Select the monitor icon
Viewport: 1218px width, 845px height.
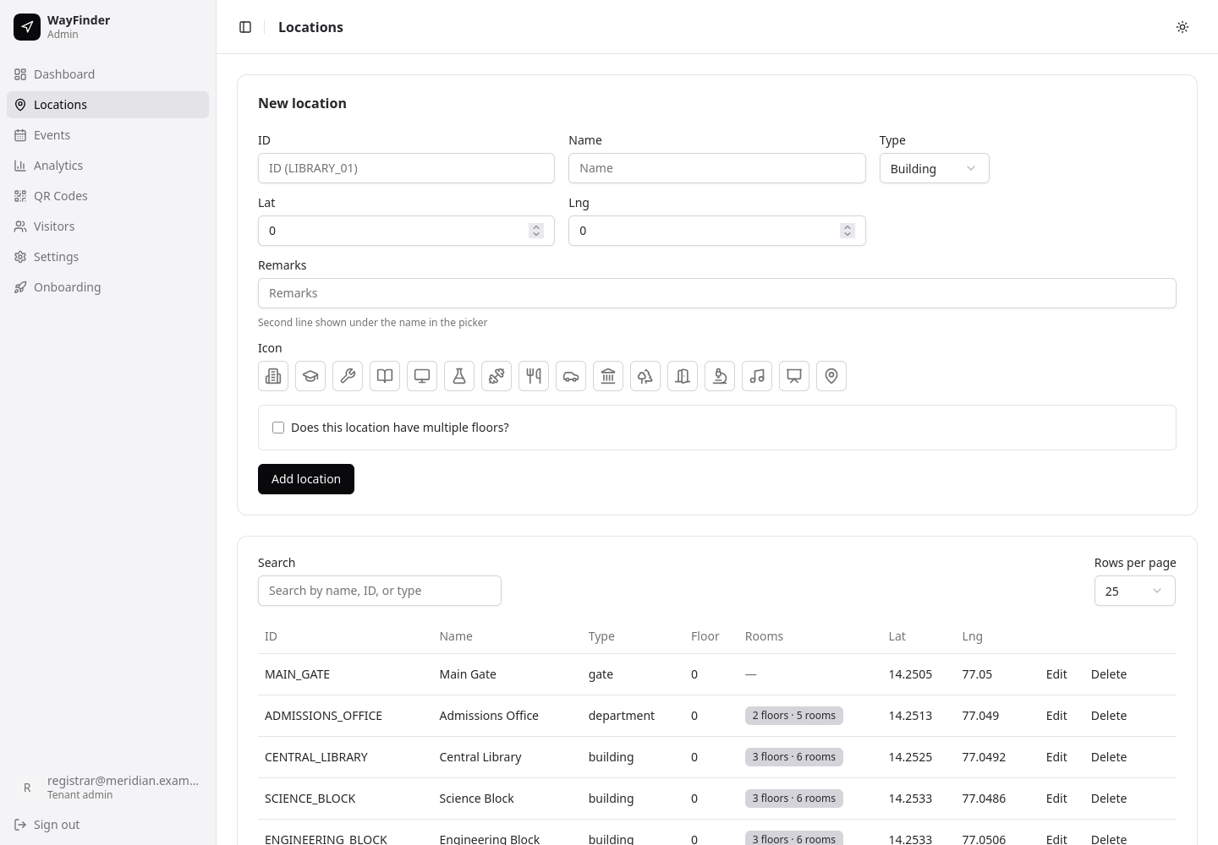[422, 376]
